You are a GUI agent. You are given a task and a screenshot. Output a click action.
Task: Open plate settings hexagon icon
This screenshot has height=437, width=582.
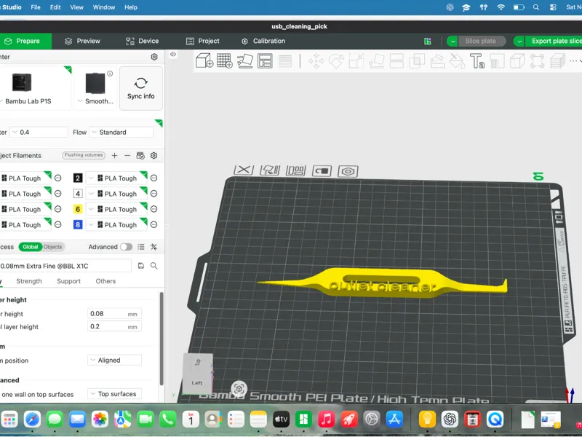[348, 171]
